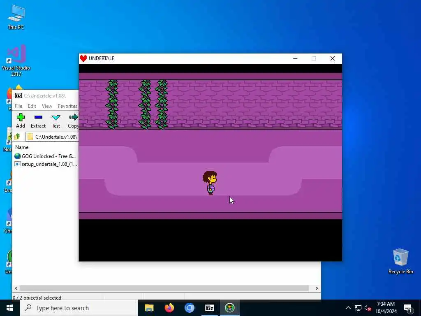Open network status tray icon

(x=358, y=308)
